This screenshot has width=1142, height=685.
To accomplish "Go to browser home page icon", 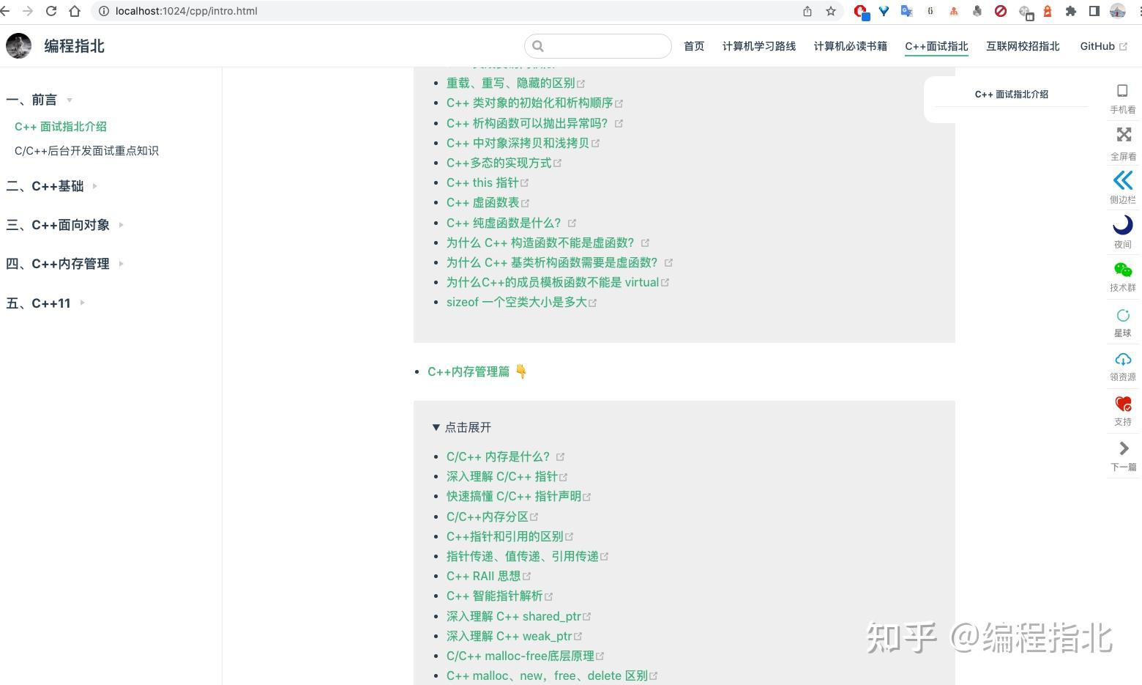I will (75, 11).
